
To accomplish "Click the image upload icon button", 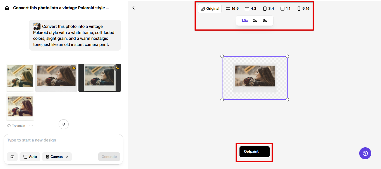I will 12,157.
